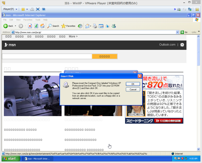This screenshot has height=163, width=202.
Task: Click the msn search input field
Action: 47,56
